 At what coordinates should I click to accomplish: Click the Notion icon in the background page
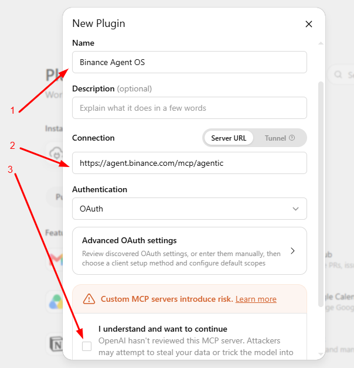(x=56, y=345)
